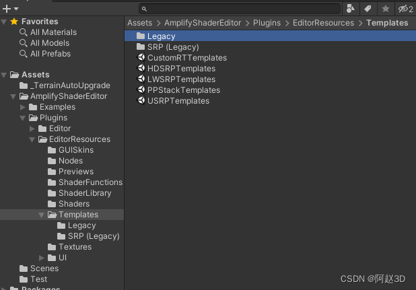Select the USRPTemplates Unity package icon
416x290 pixels.
point(141,101)
